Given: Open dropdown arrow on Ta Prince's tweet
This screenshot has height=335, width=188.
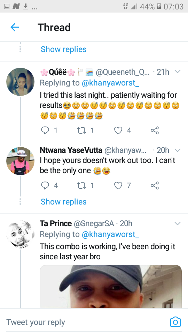Looking at the screenshot, I should (177, 223).
